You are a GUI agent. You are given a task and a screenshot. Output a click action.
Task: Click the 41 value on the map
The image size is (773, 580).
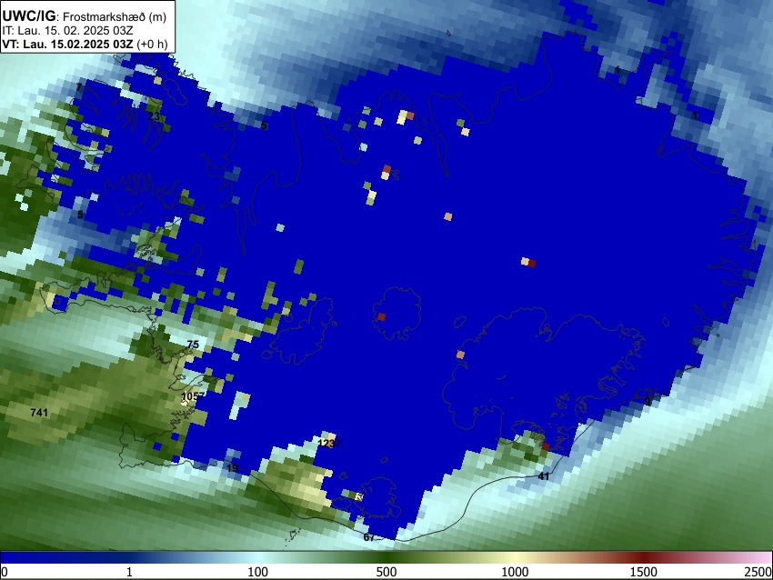click(x=543, y=476)
